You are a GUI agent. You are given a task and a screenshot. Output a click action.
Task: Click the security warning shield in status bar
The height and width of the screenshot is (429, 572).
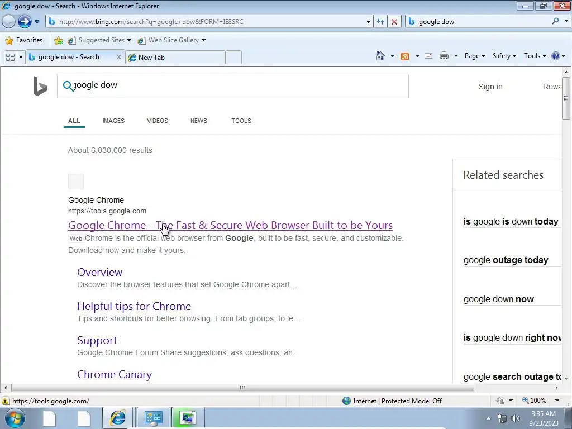6,401
